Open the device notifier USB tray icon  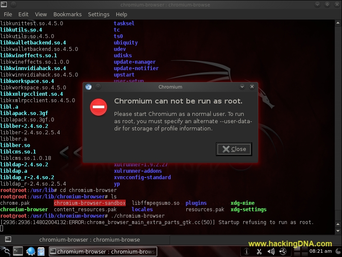pos(283,251)
